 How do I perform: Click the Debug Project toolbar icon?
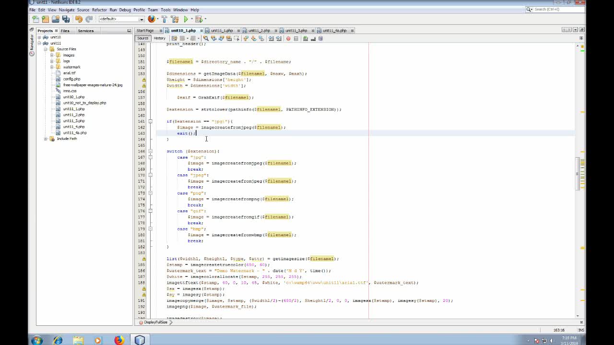199,19
